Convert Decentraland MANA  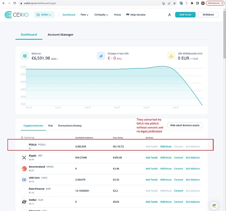179,169
